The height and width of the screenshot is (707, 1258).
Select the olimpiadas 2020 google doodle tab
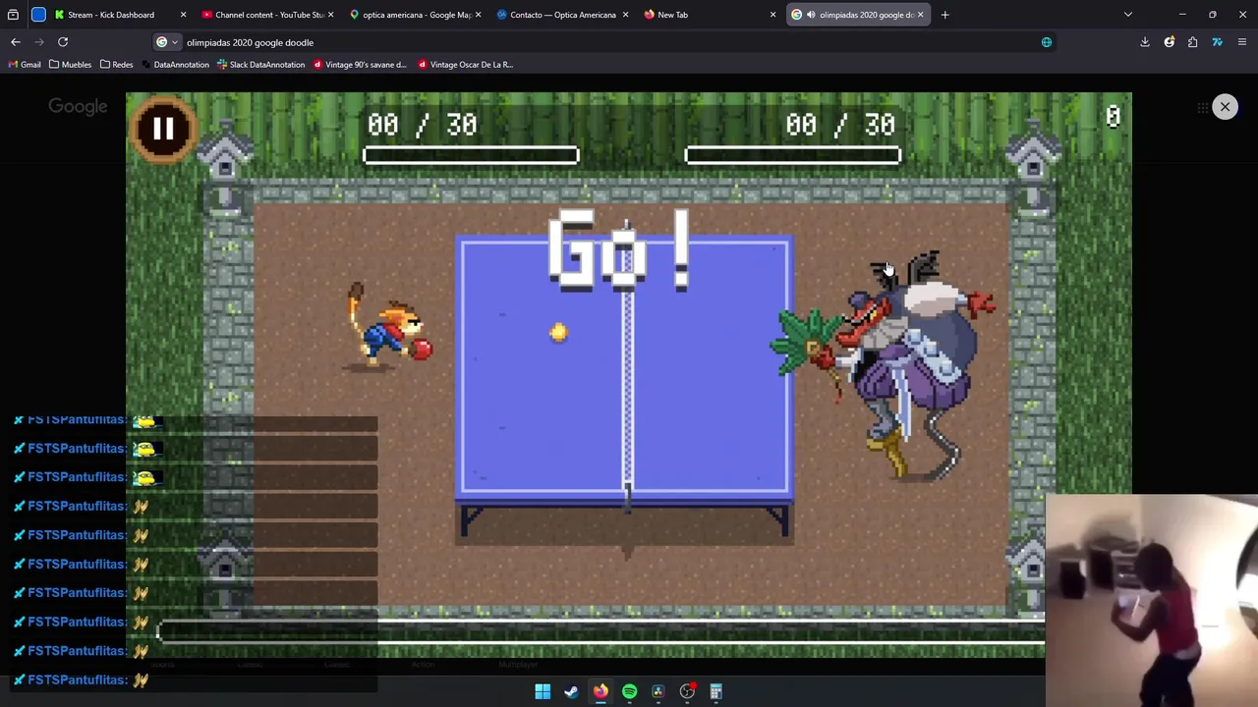point(857,15)
